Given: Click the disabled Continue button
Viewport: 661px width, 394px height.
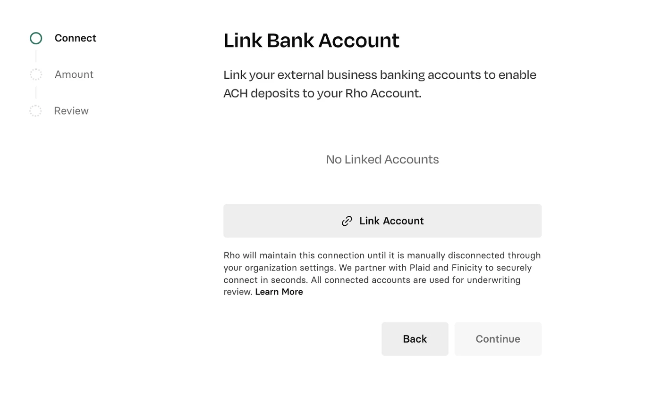Looking at the screenshot, I should click(498, 339).
